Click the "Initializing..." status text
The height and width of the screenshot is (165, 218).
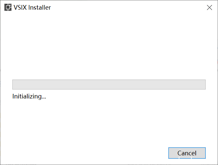coord(29,96)
